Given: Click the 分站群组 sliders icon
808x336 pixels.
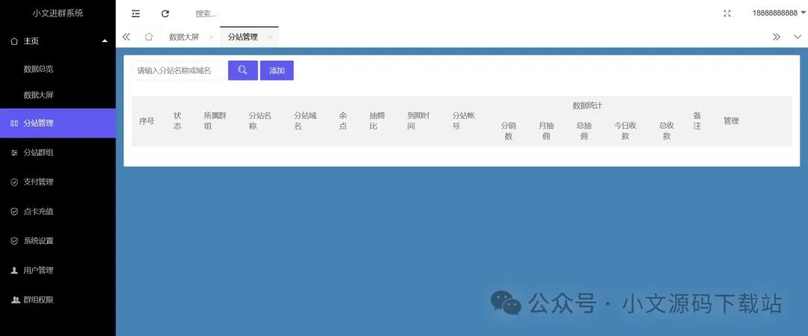Looking at the screenshot, I should tap(14, 153).
